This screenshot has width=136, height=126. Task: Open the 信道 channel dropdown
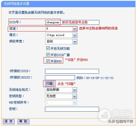point(61,29)
